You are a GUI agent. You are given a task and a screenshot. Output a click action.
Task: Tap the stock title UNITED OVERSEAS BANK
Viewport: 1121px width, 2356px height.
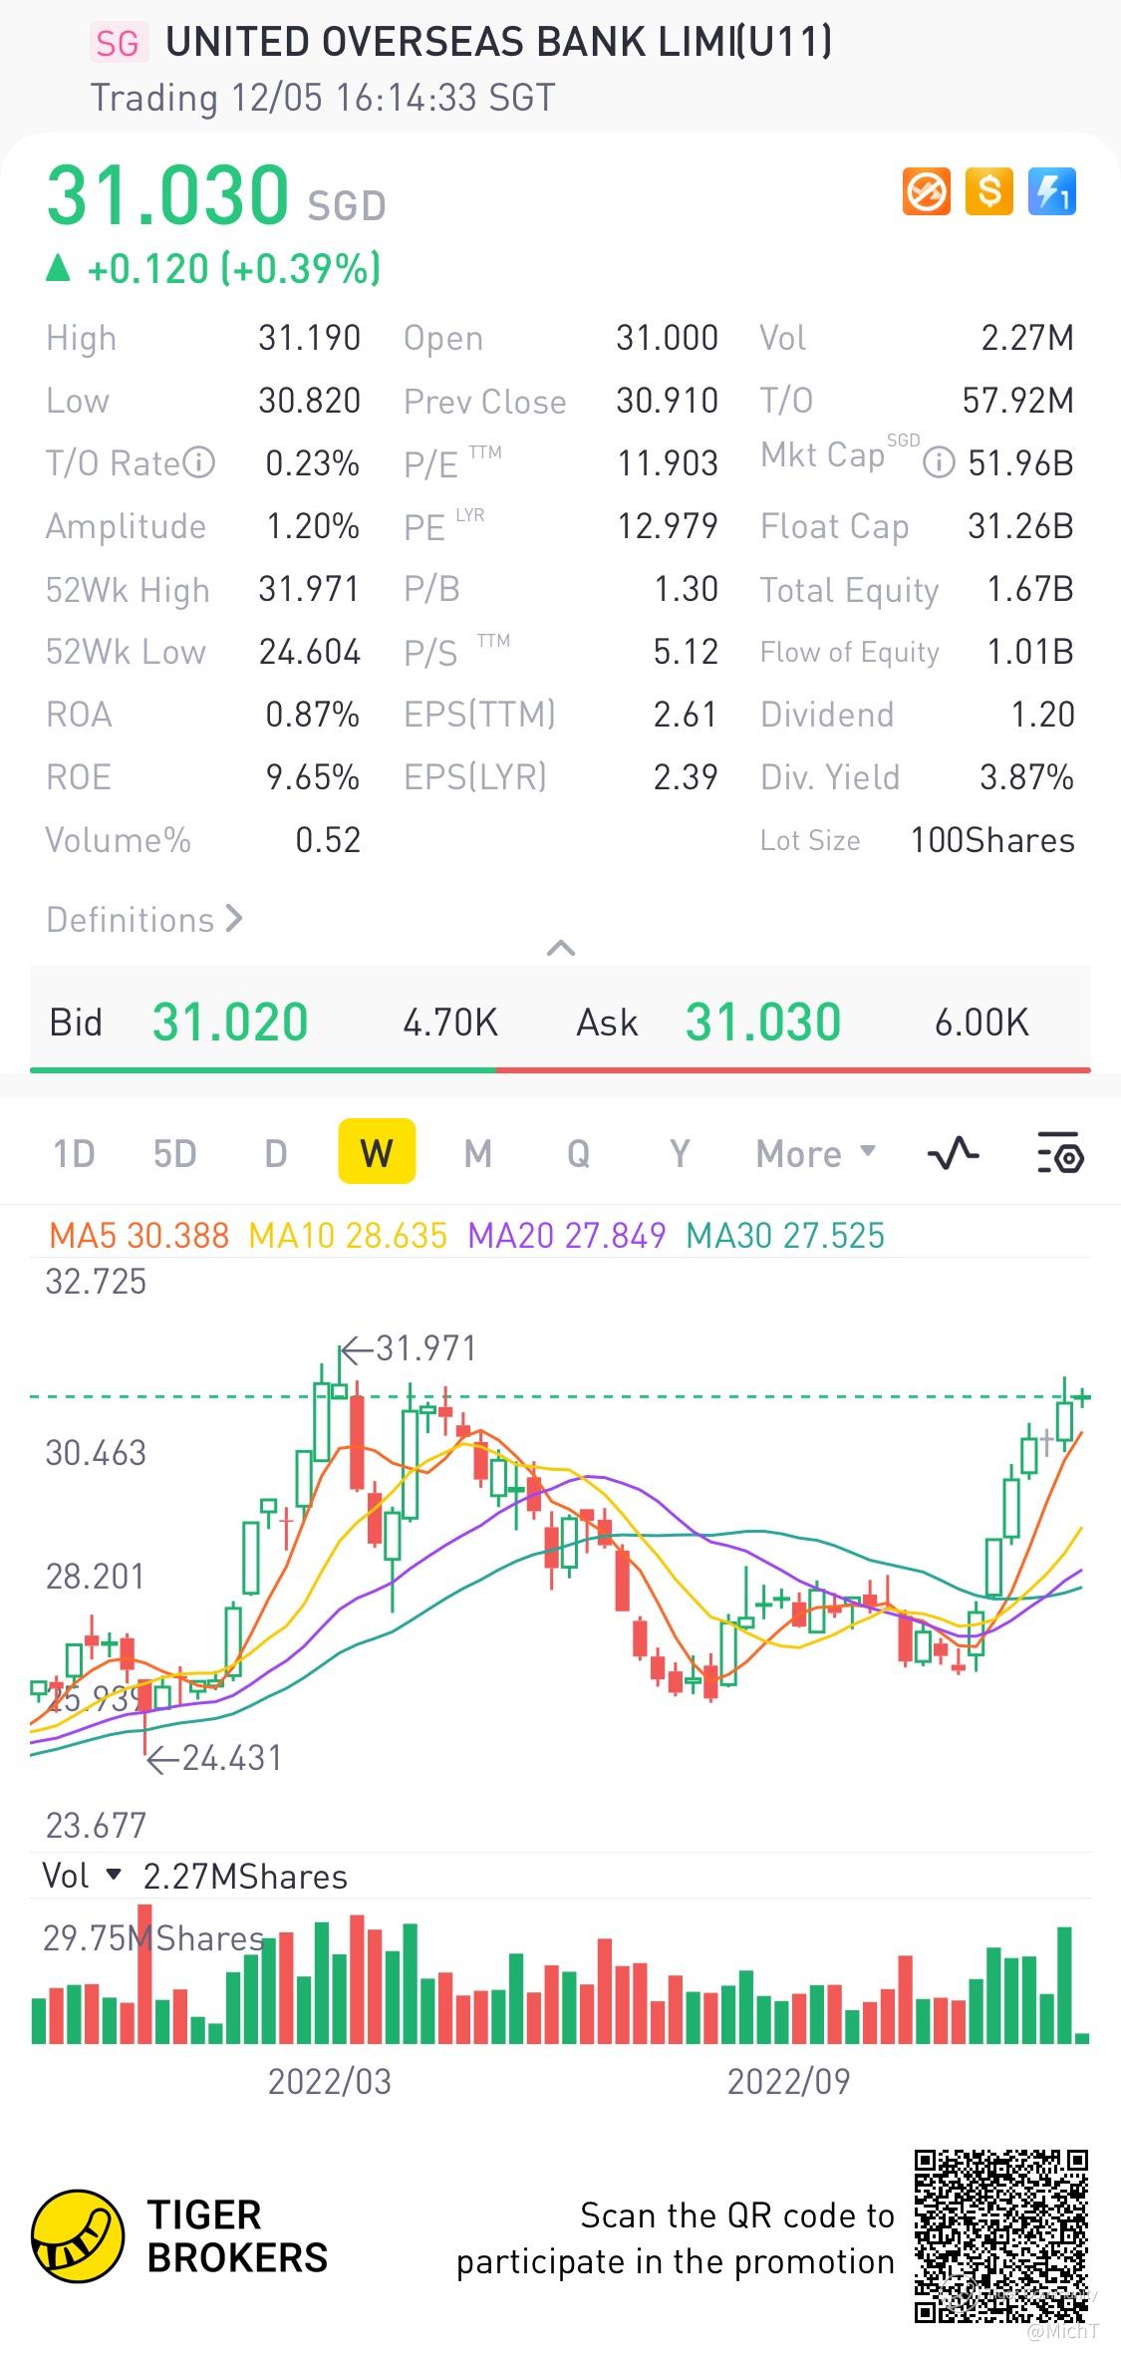tap(498, 42)
